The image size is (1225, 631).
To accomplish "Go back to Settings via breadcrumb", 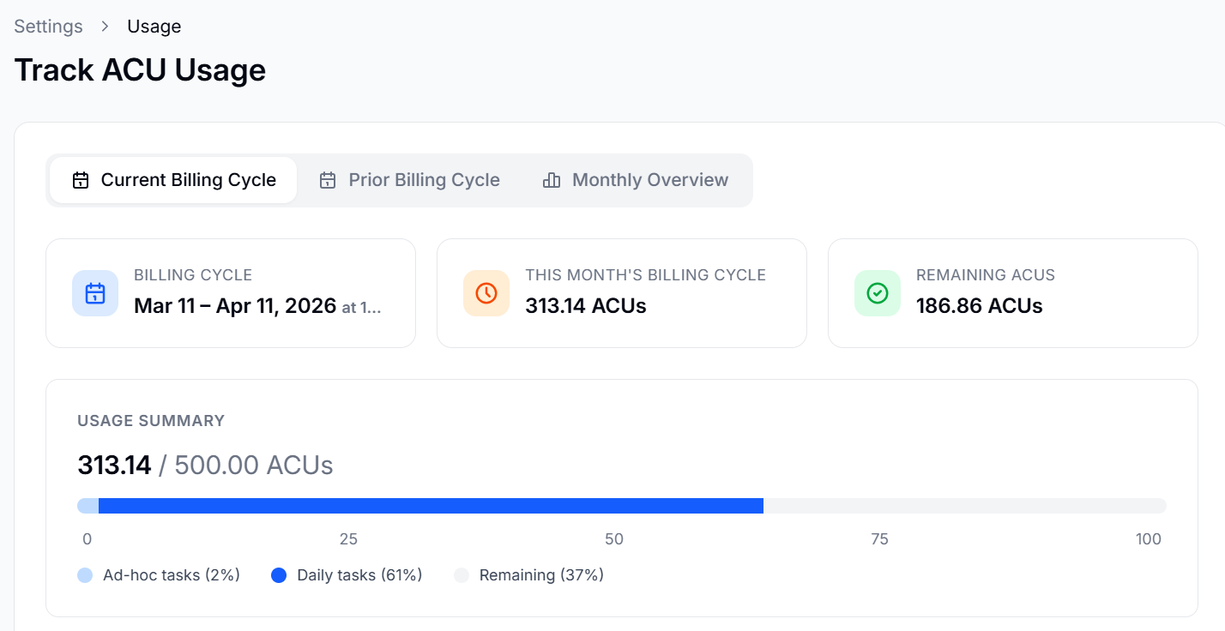I will click(48, 27).
